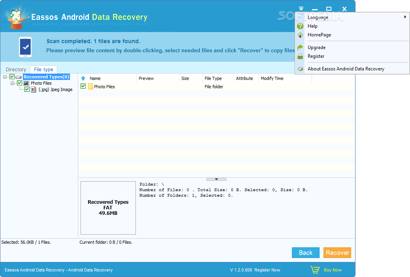
Task: Open the Language menu item
Action: [x=352, y=17]
